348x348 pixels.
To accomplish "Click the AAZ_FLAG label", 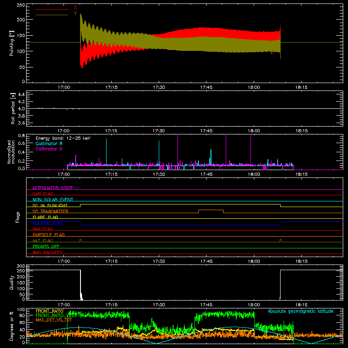I will click(x=43, y=241).
